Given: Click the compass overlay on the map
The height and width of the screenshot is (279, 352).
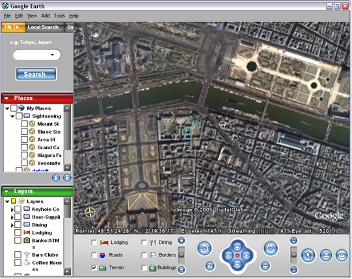Looking at the screenshot, I should tap(90, 212).
